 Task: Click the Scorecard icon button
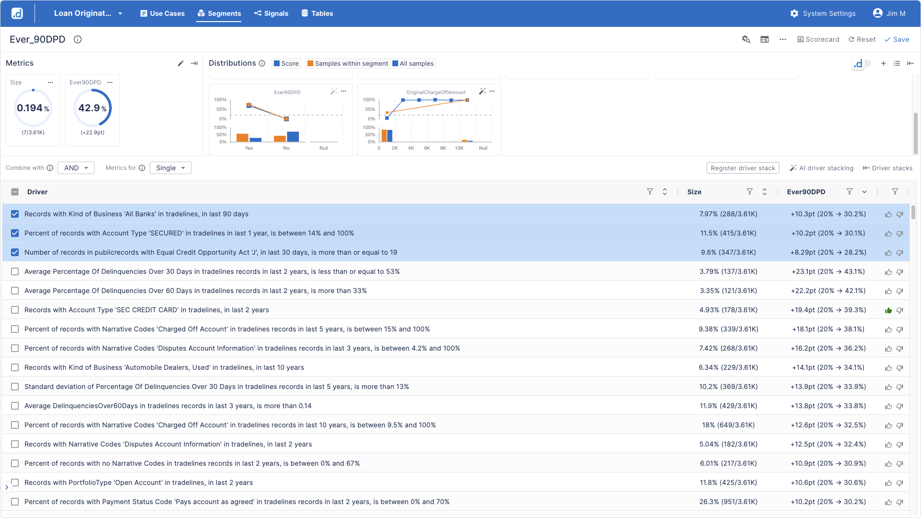(x=818, y=39)
